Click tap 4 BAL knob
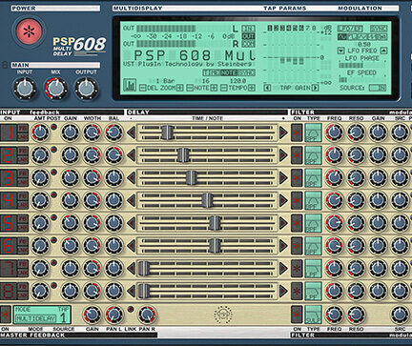 point(113,200)
